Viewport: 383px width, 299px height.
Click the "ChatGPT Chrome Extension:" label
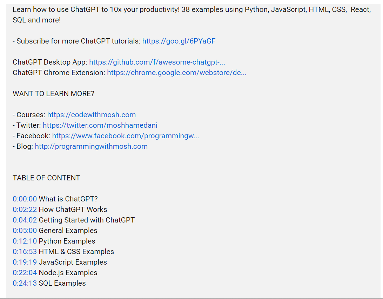pyautogui.click(x=59, y=73)
